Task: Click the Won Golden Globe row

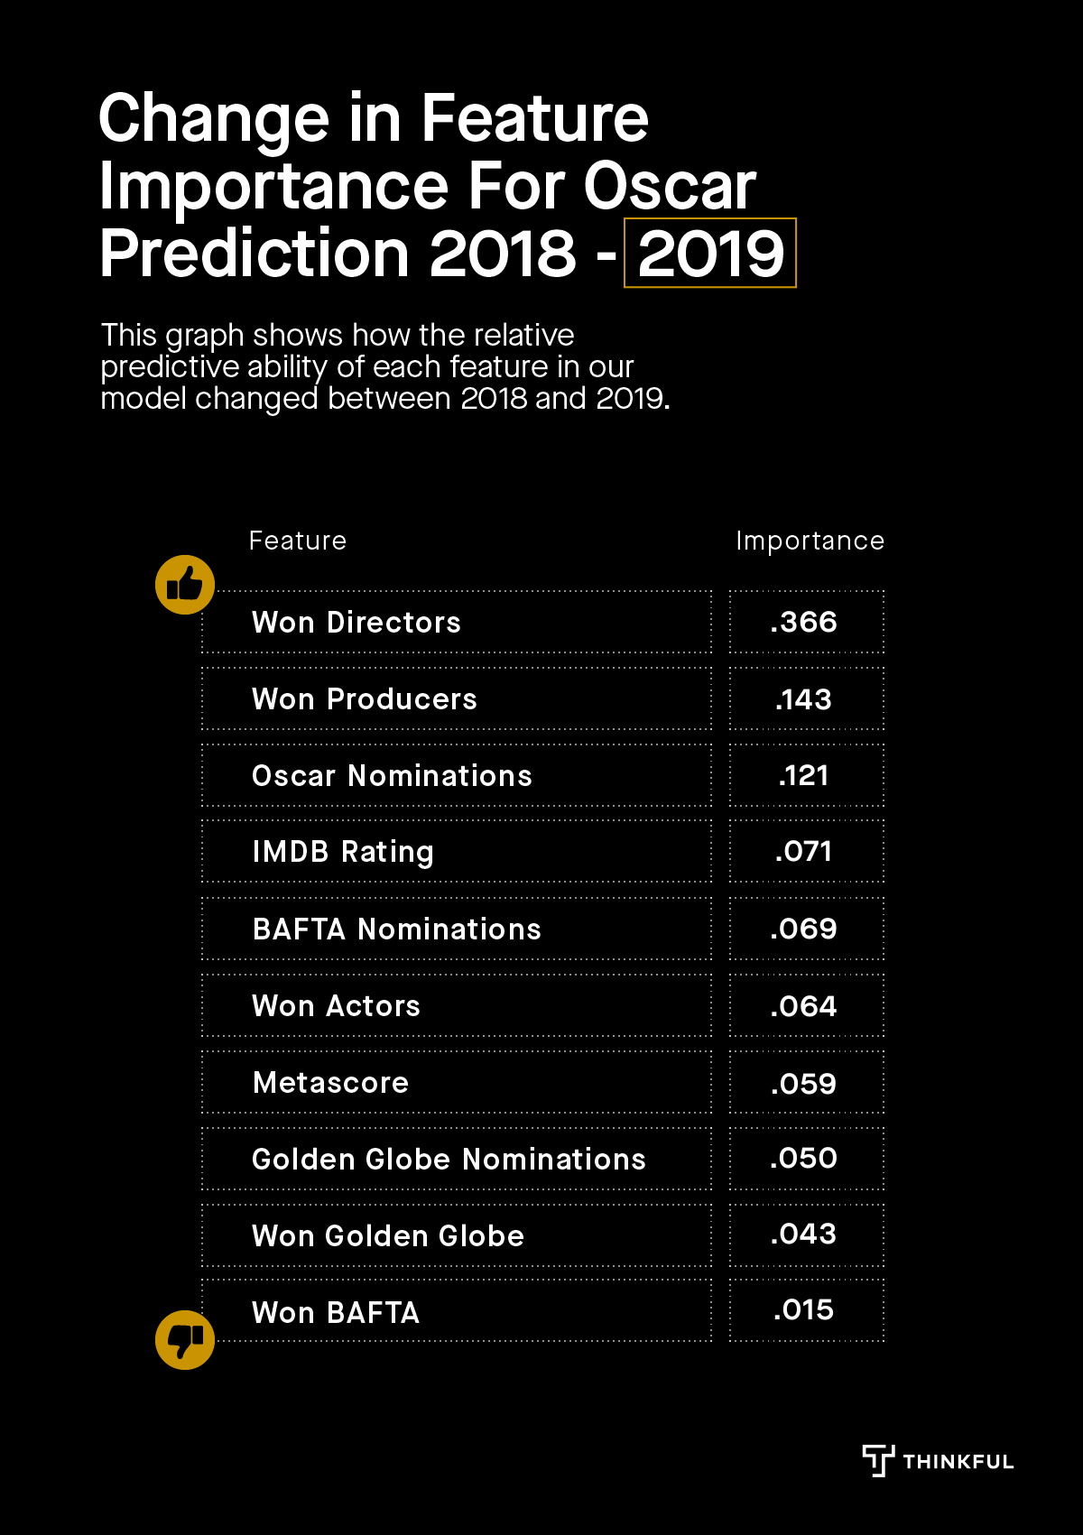Action: pos(457,1235)
